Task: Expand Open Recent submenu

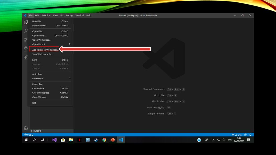Action: pyautogui.click(x=50, y=44)
